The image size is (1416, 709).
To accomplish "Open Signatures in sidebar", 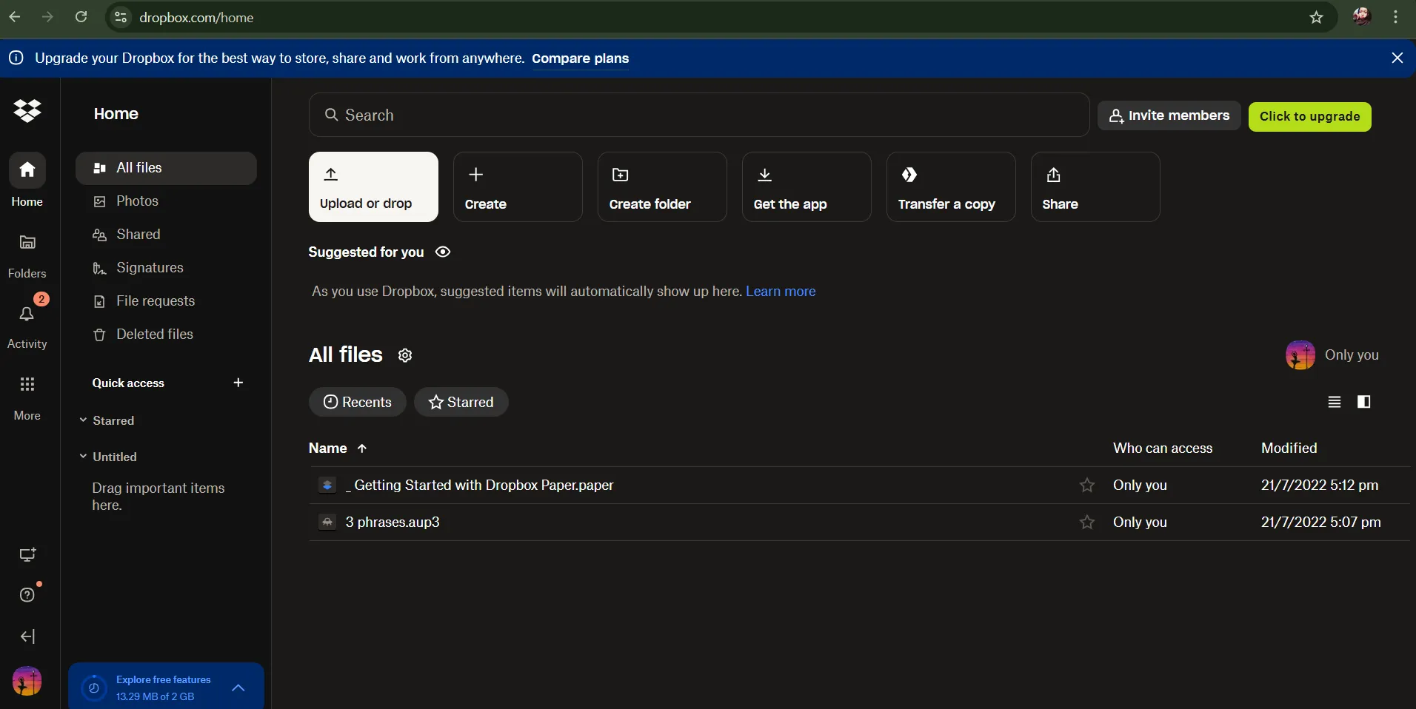I will pyautogui.click(x=166, y=268).
